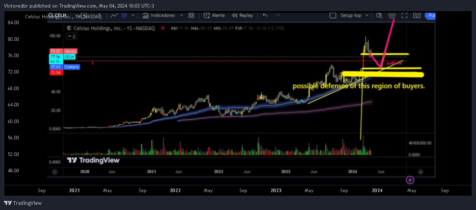Click the purple lightning bolt icon
The image size is (476, 210).
[x=410, y=180]
